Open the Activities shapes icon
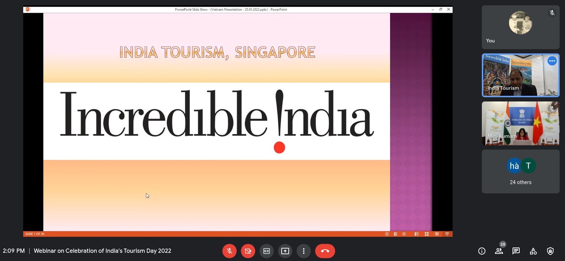Viewport: 565px width, 261px height. [x=533, y=251]
